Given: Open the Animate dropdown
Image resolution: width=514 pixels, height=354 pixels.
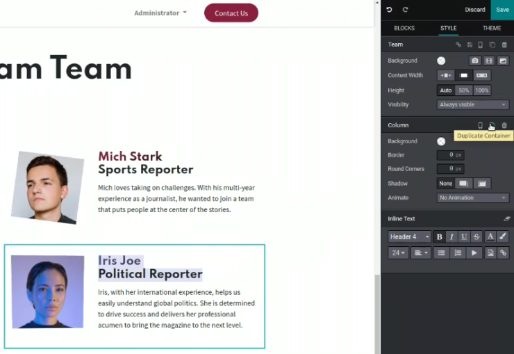Looking at the screenshot, I should click(x=473, y=198).
